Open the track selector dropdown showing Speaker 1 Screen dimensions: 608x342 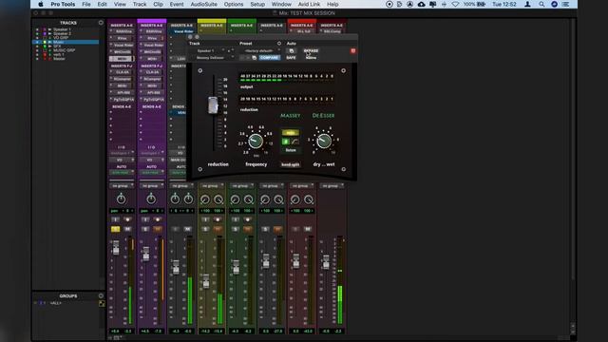tap(209, 50)
